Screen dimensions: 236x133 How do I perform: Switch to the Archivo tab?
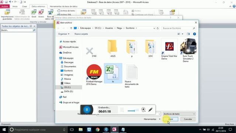pyautogui.click(x=5, y=6)
